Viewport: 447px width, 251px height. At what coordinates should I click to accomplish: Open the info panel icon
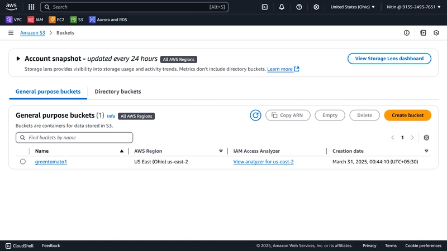[407, 33]
